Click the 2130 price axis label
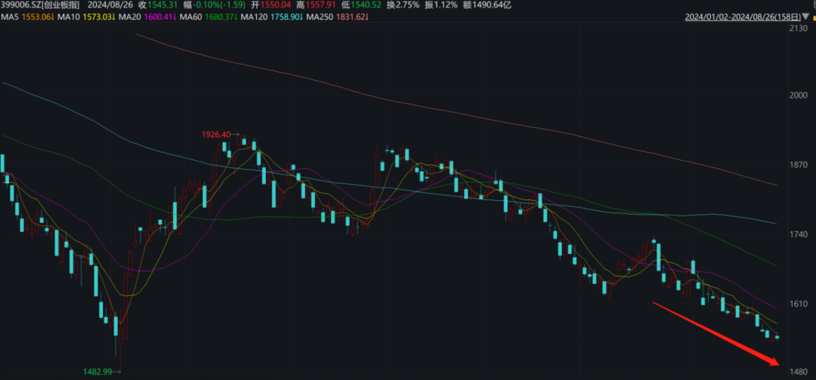The image size is (816, 380). tap(798, 29)
